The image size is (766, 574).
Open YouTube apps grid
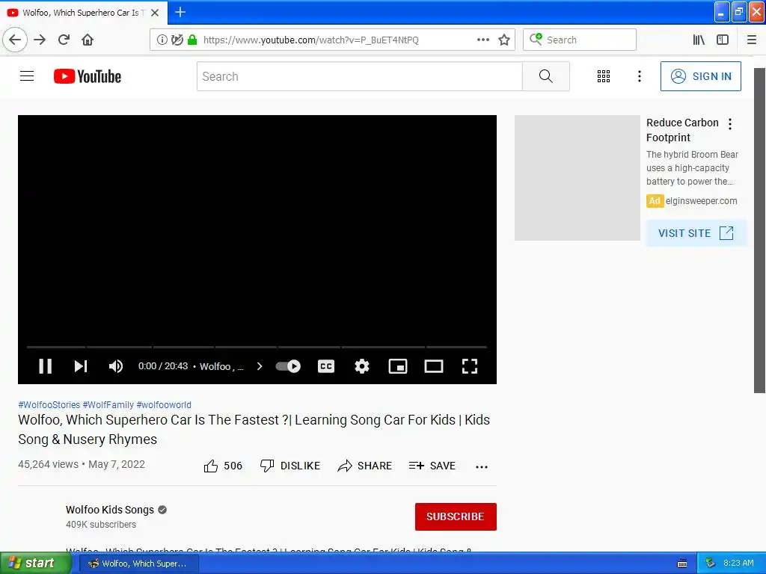[x=604, y=76]
